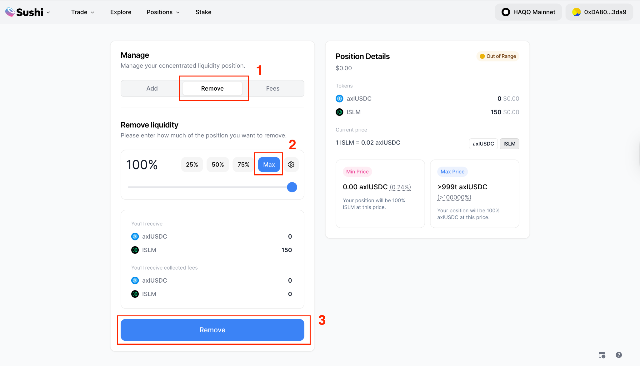Image resolution: width=640 pixels, height=366 pixels.
Task: Click axlUSDC token icon in Position Details
Action: point(339,99)
